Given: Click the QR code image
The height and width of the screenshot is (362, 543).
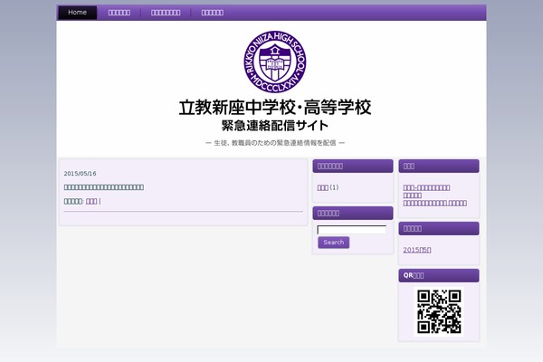Looking at the screenshot, I should (439, 311).
